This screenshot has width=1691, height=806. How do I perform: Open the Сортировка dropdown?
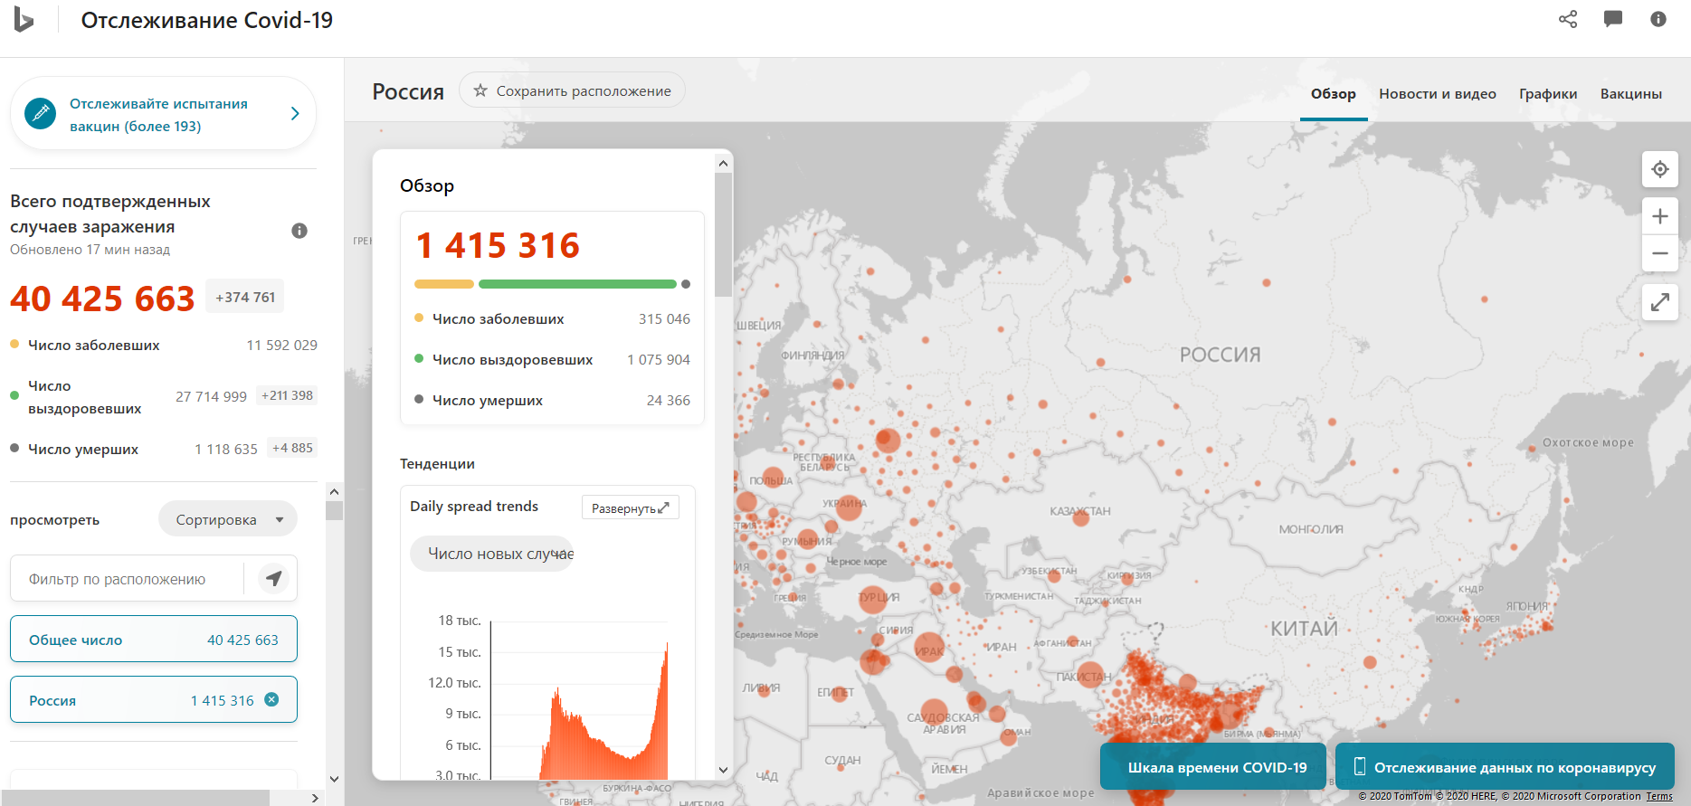228,519
